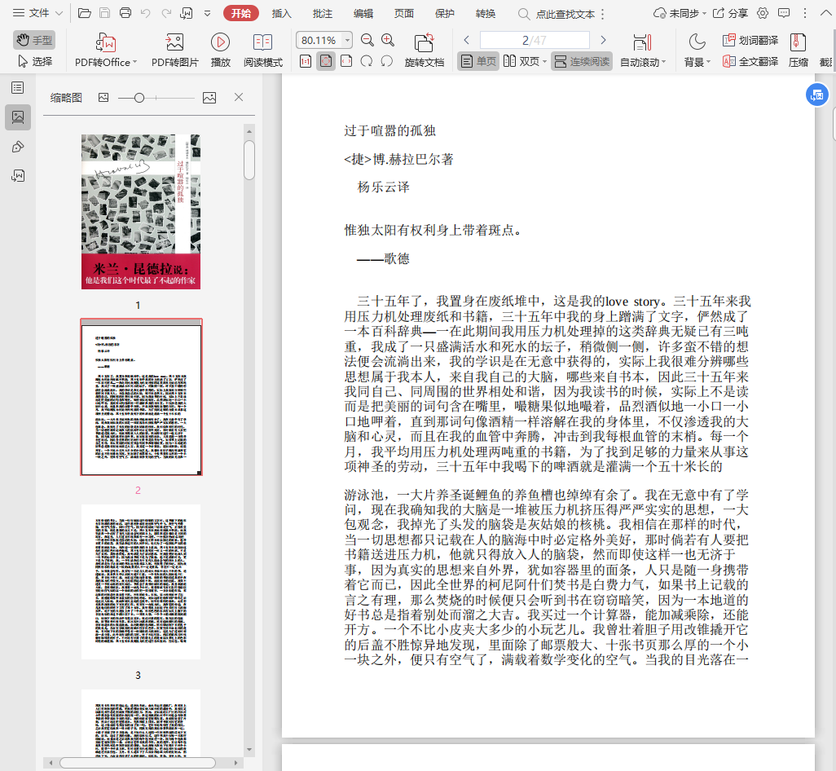This screenshot has width=836, height=771.
Task: Open the 自动滚动 auto scroll dropdown
Action: click(642, 51)
